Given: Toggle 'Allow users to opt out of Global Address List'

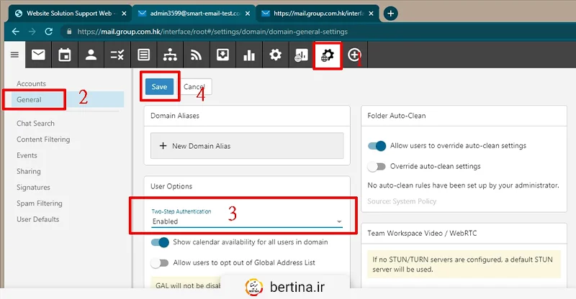Looking at the screenshot, I should pos(159,263).
